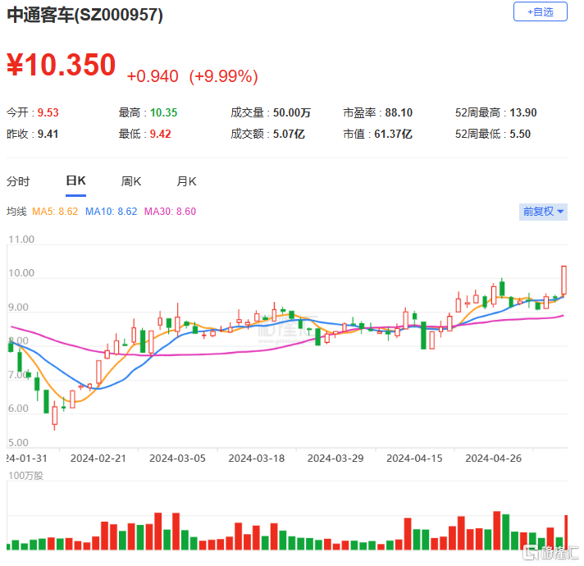The width and height of the screenshot is (584, 566).
Task: Click the change percentage (+9.99%)
Action: 223,76
